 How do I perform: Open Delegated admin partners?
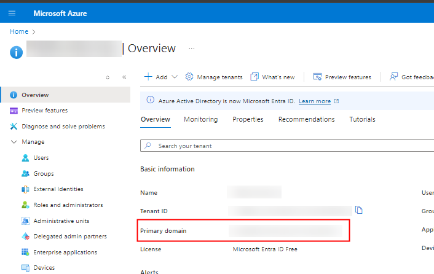pos(69,237)
